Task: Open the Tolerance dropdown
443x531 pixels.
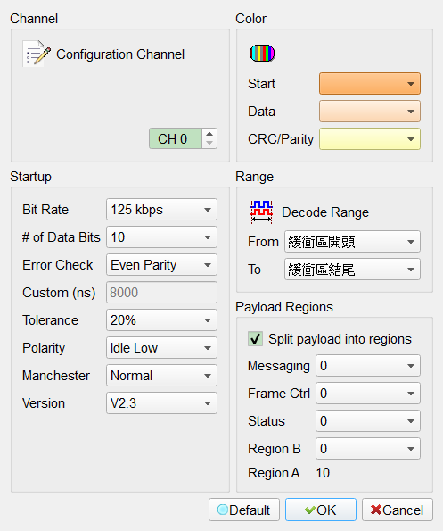Action: point(161,320)
